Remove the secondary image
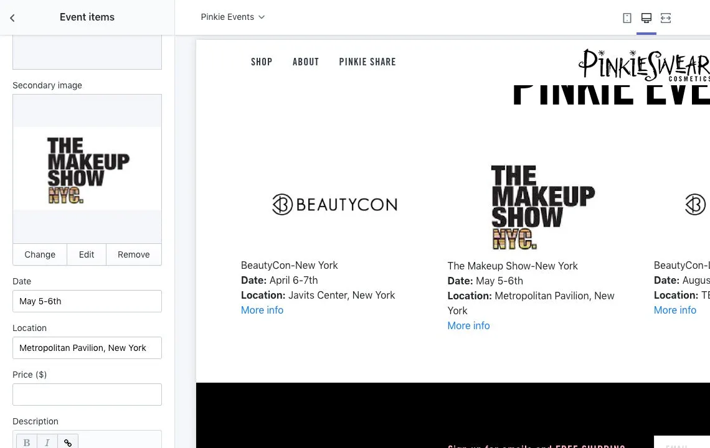This screenshot has width=710, height=448. (x=133, y=254)
